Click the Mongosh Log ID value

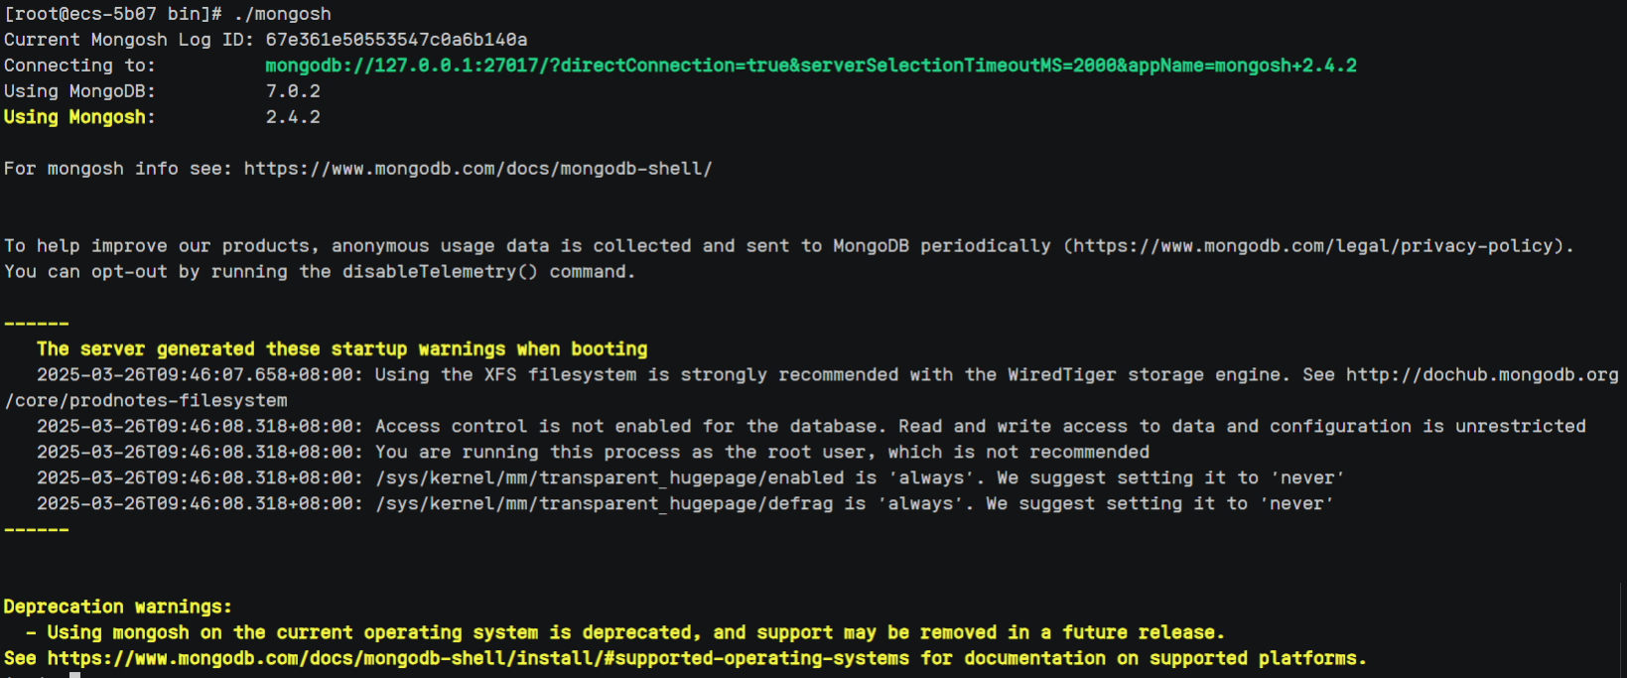pyautogui.click(x=396, y=40)
